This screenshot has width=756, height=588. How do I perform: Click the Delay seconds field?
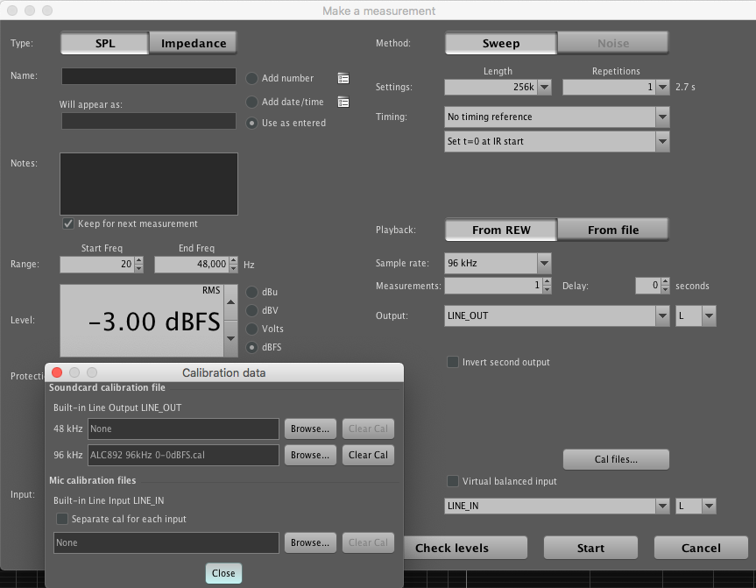coord(648,286)
